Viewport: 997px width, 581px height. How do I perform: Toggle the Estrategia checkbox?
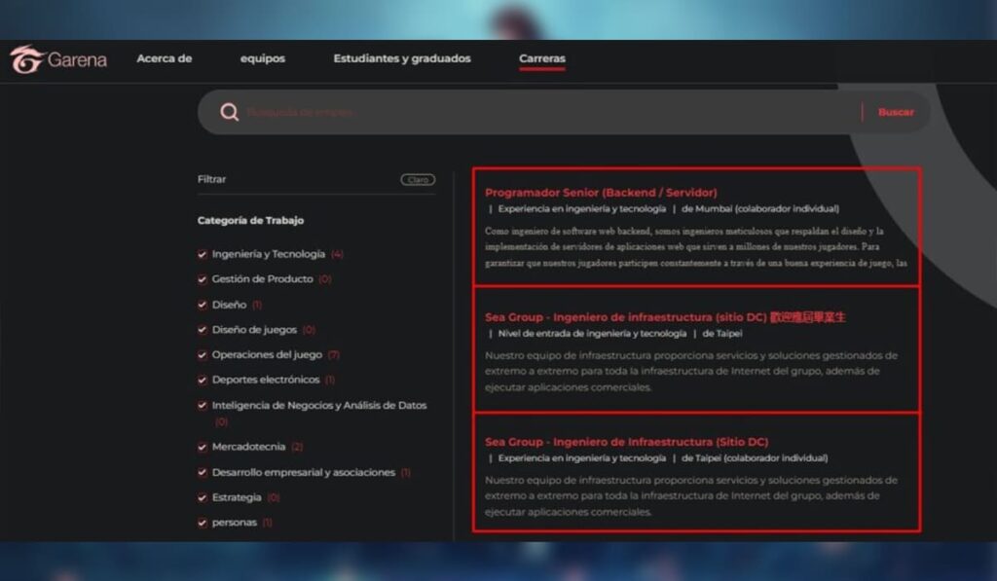[x=203, y=497]
